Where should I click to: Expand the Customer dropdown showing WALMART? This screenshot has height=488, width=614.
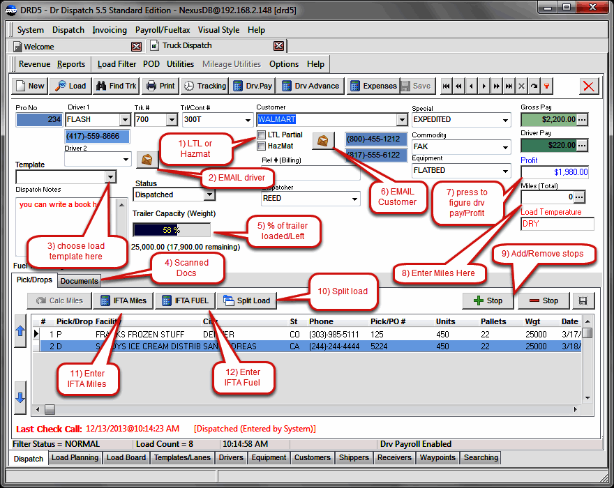400,120
